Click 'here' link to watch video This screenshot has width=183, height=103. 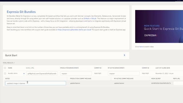tap(141, 47)
